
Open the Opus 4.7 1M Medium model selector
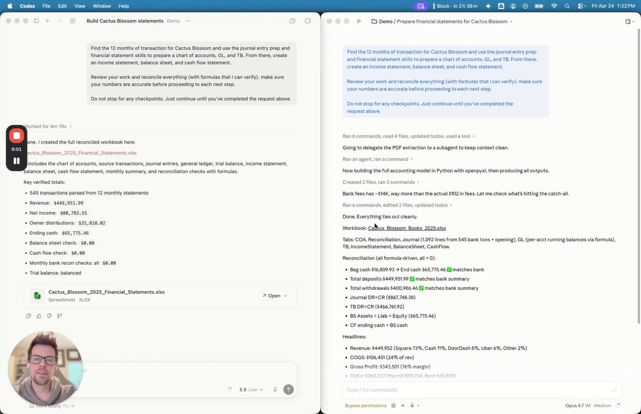[588, 405]
